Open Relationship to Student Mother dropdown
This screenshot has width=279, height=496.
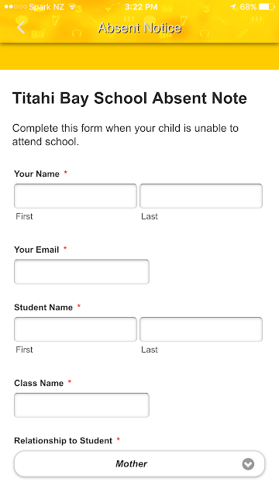[139, 463]
